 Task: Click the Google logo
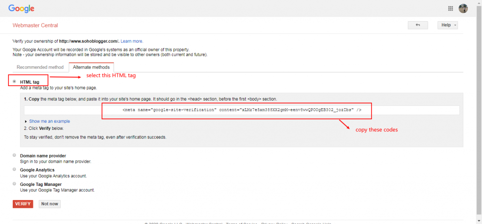21,8
